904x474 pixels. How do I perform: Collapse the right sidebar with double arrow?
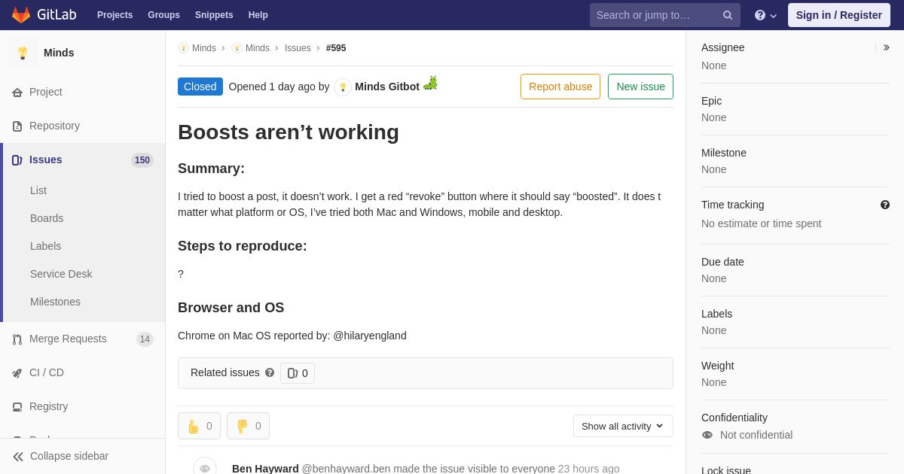pyautogui.click(x=887, y=47)
